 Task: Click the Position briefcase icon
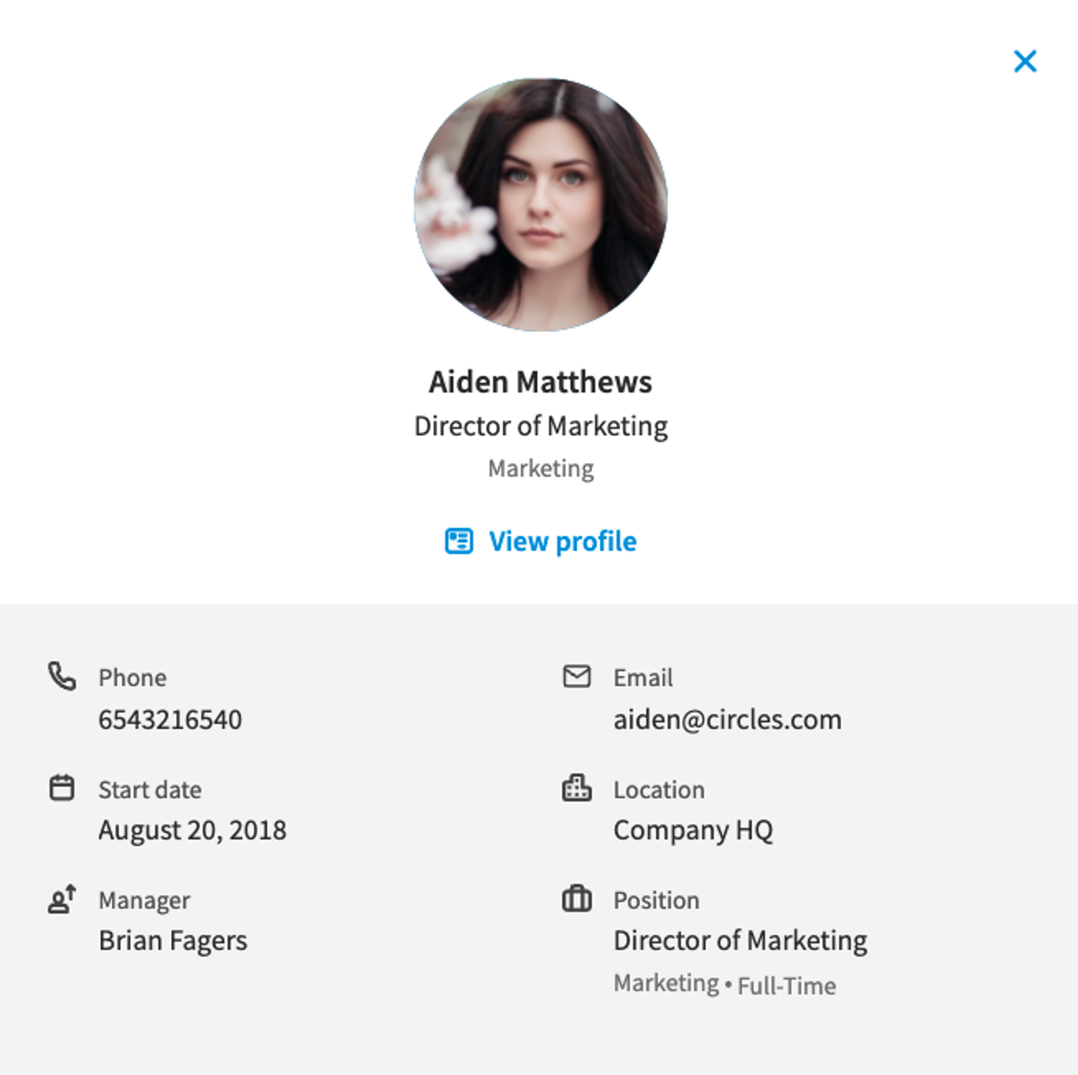click(x=576, y=899)
